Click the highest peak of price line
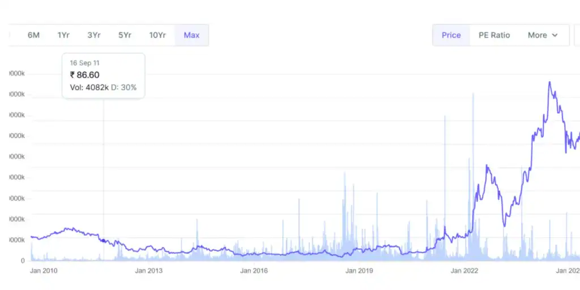The width and height of the screenshot is (580, 290). (x=549, y=82)
